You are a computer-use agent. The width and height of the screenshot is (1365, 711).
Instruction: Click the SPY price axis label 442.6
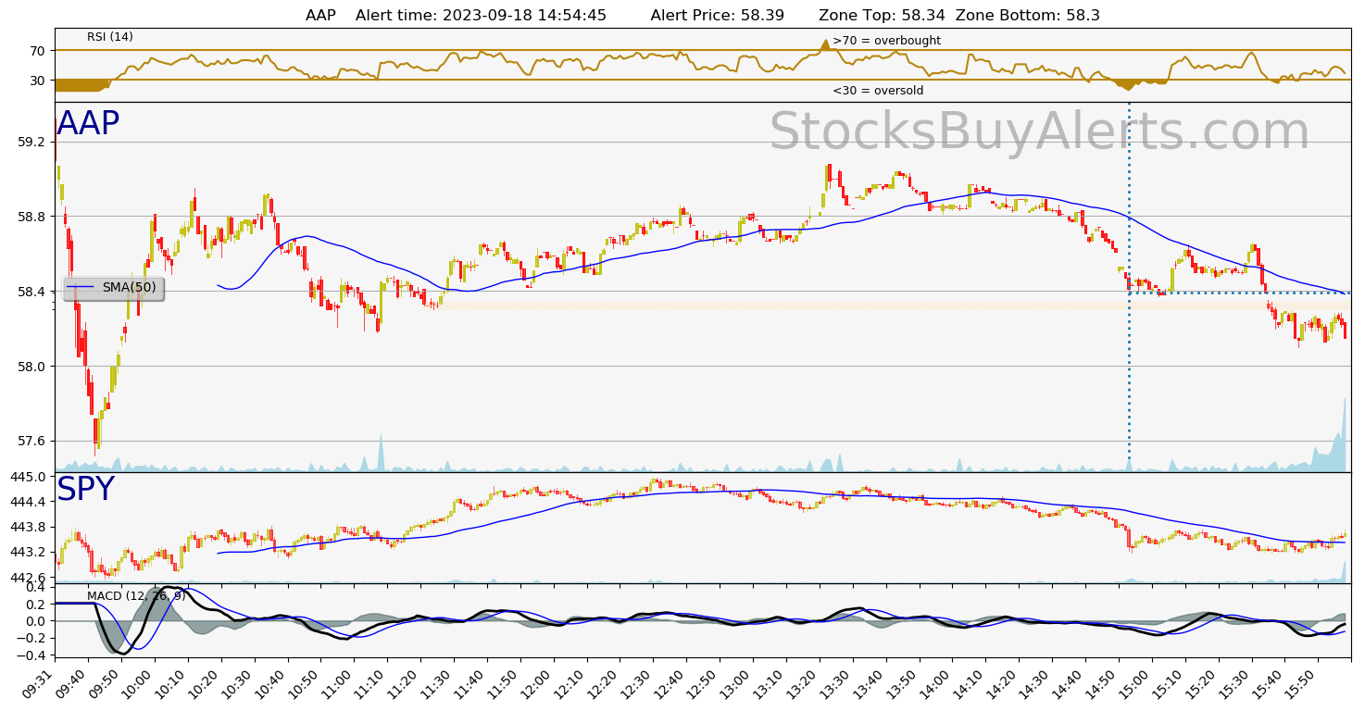pos(27,578)
